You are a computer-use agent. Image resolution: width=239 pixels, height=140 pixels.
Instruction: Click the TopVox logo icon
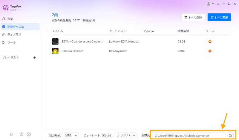(x=6, y=8)
